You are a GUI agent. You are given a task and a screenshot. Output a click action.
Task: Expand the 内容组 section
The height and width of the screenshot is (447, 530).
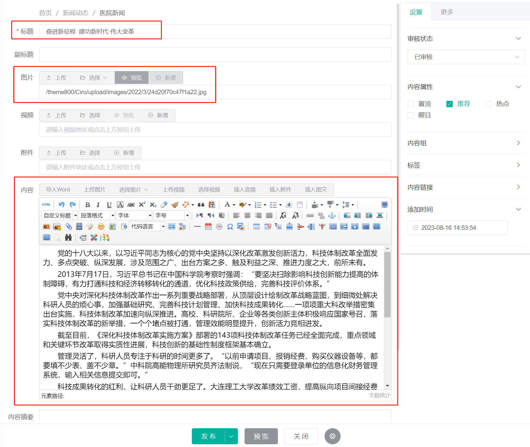point(466,143)
